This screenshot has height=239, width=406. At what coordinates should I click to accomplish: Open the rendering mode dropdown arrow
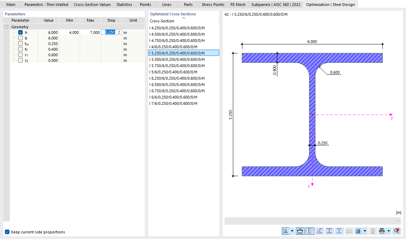click(292, 231)
